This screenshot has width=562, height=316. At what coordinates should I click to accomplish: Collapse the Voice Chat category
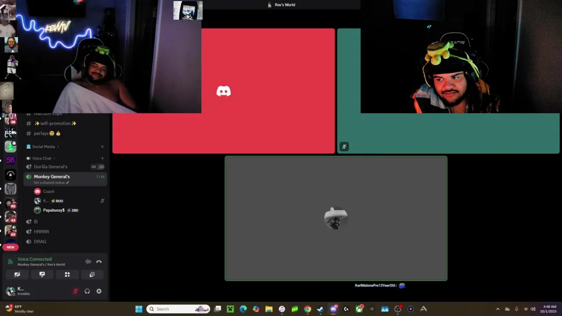point(41,158)
